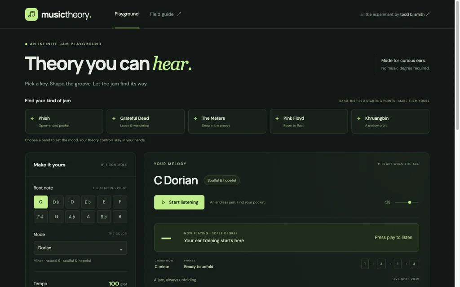Image resolution: width=460 pixels, height=287 pixels.
Task: Click the Press play to listen text
Action: coord(394,238)
